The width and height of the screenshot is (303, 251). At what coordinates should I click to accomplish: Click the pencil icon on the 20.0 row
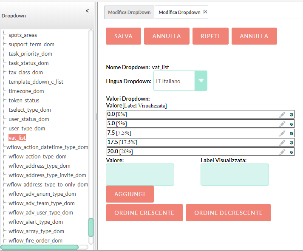[x=282, y=152]
